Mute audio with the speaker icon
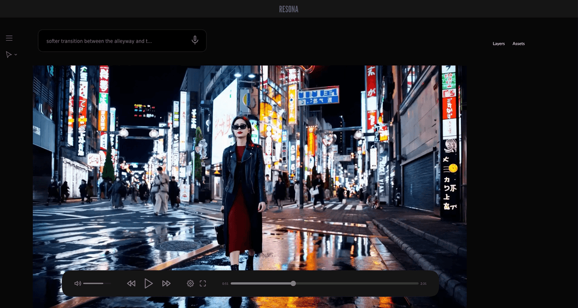Image resolution: width=578 pixels, height=308 pixels. pyautogui.click(x=78, y=283)
